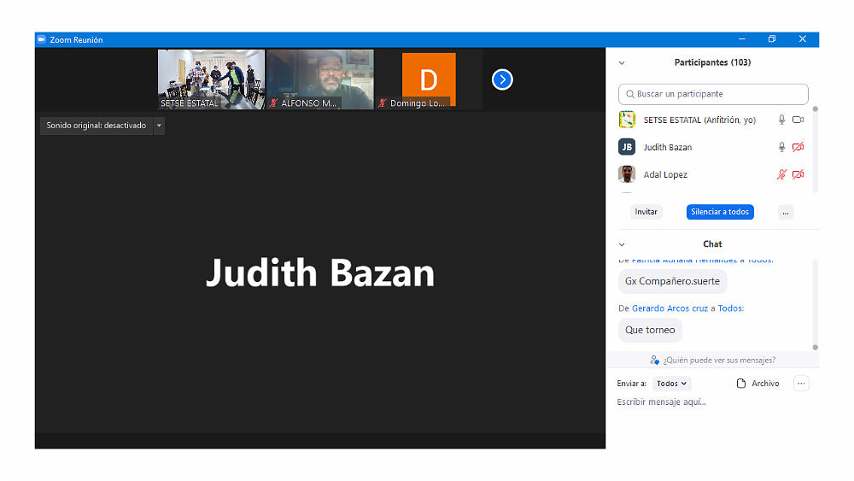Open the Enviar a Todos dropdown
The image size is (854, 481).
[x=672, y=384]
